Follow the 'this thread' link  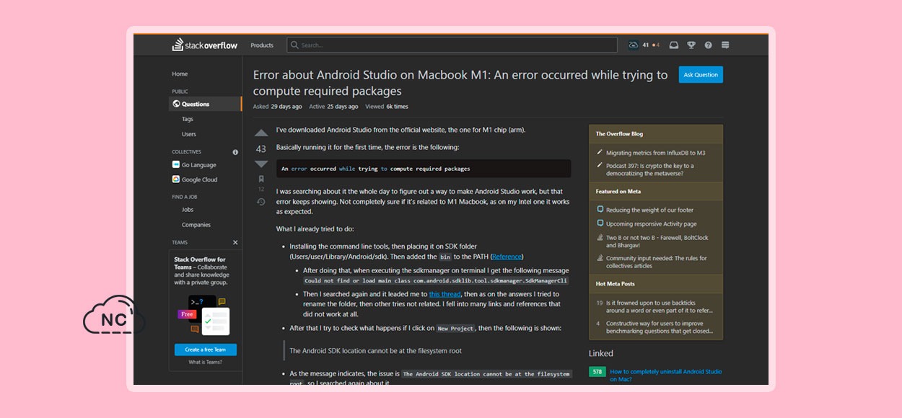pyautogui.click(x=445, y=294)
